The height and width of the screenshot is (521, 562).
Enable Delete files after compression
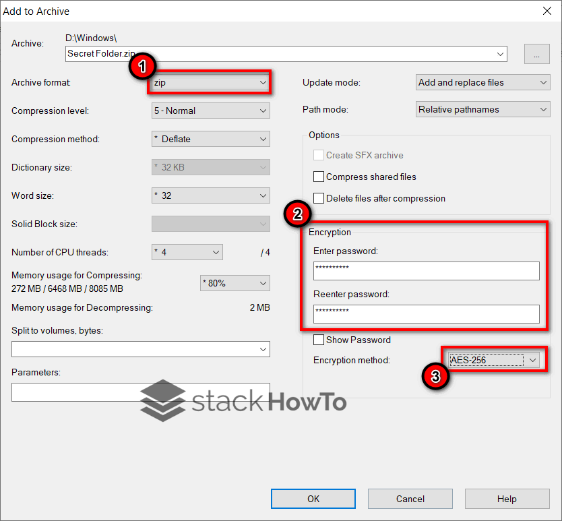[320, 198]
